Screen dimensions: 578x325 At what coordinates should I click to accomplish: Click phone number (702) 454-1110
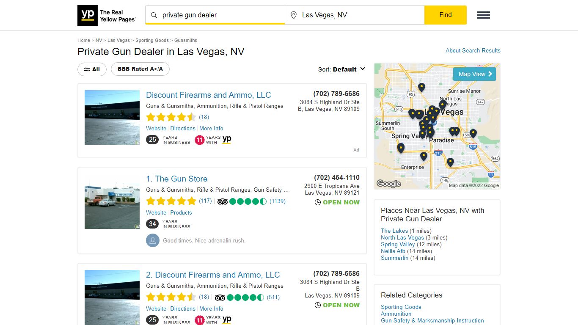[x=337, y=178]
